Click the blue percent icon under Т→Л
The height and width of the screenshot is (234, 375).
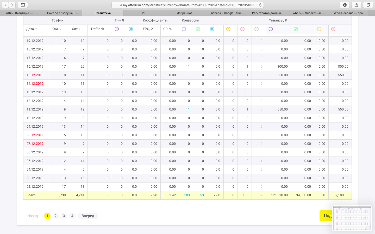(131, 29)
